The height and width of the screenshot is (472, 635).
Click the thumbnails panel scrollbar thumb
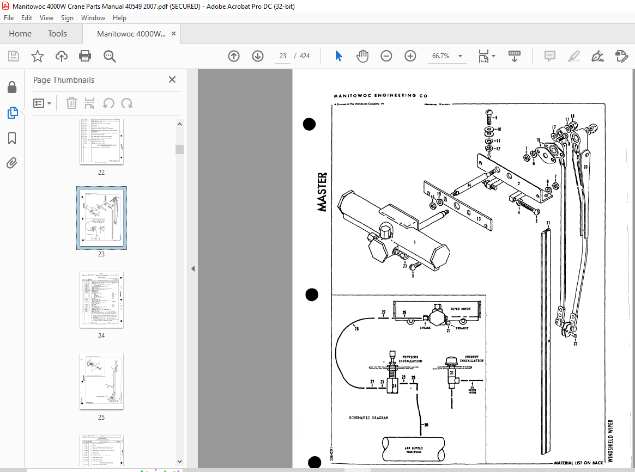pos(179,149)
